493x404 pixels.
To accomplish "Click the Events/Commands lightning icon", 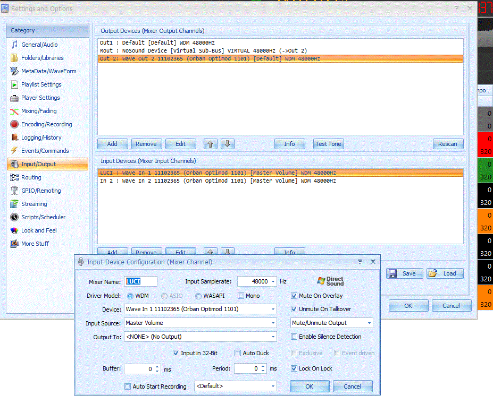I will tap(15, 151).
